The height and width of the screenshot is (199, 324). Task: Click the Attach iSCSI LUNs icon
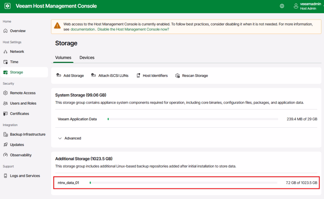point(94,75)
